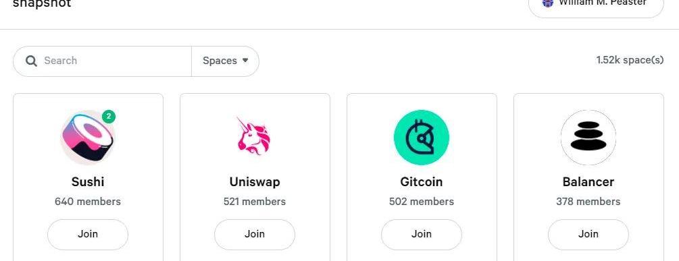Focus the Search input field

[x=115, y=61]
